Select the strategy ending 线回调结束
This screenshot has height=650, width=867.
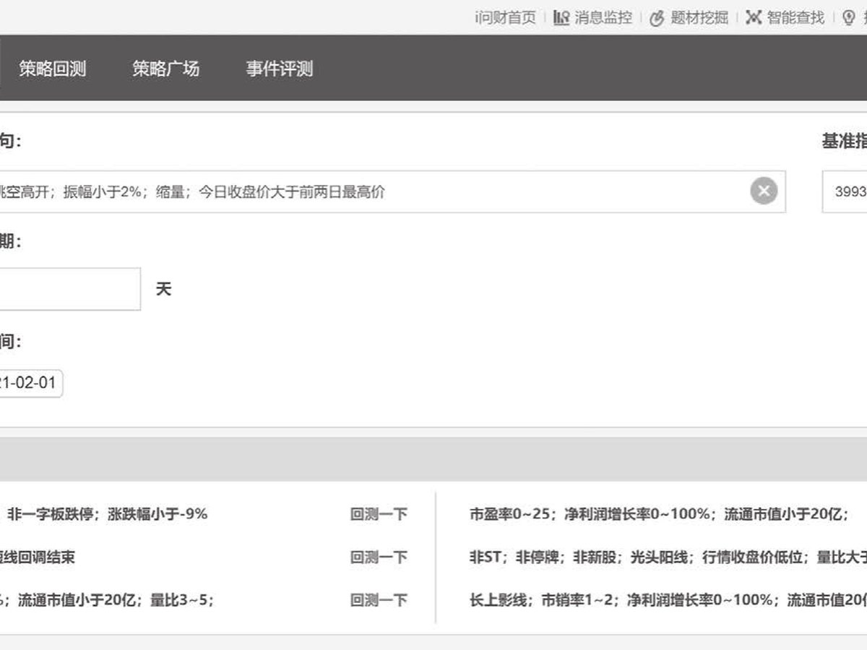[38, 557]
